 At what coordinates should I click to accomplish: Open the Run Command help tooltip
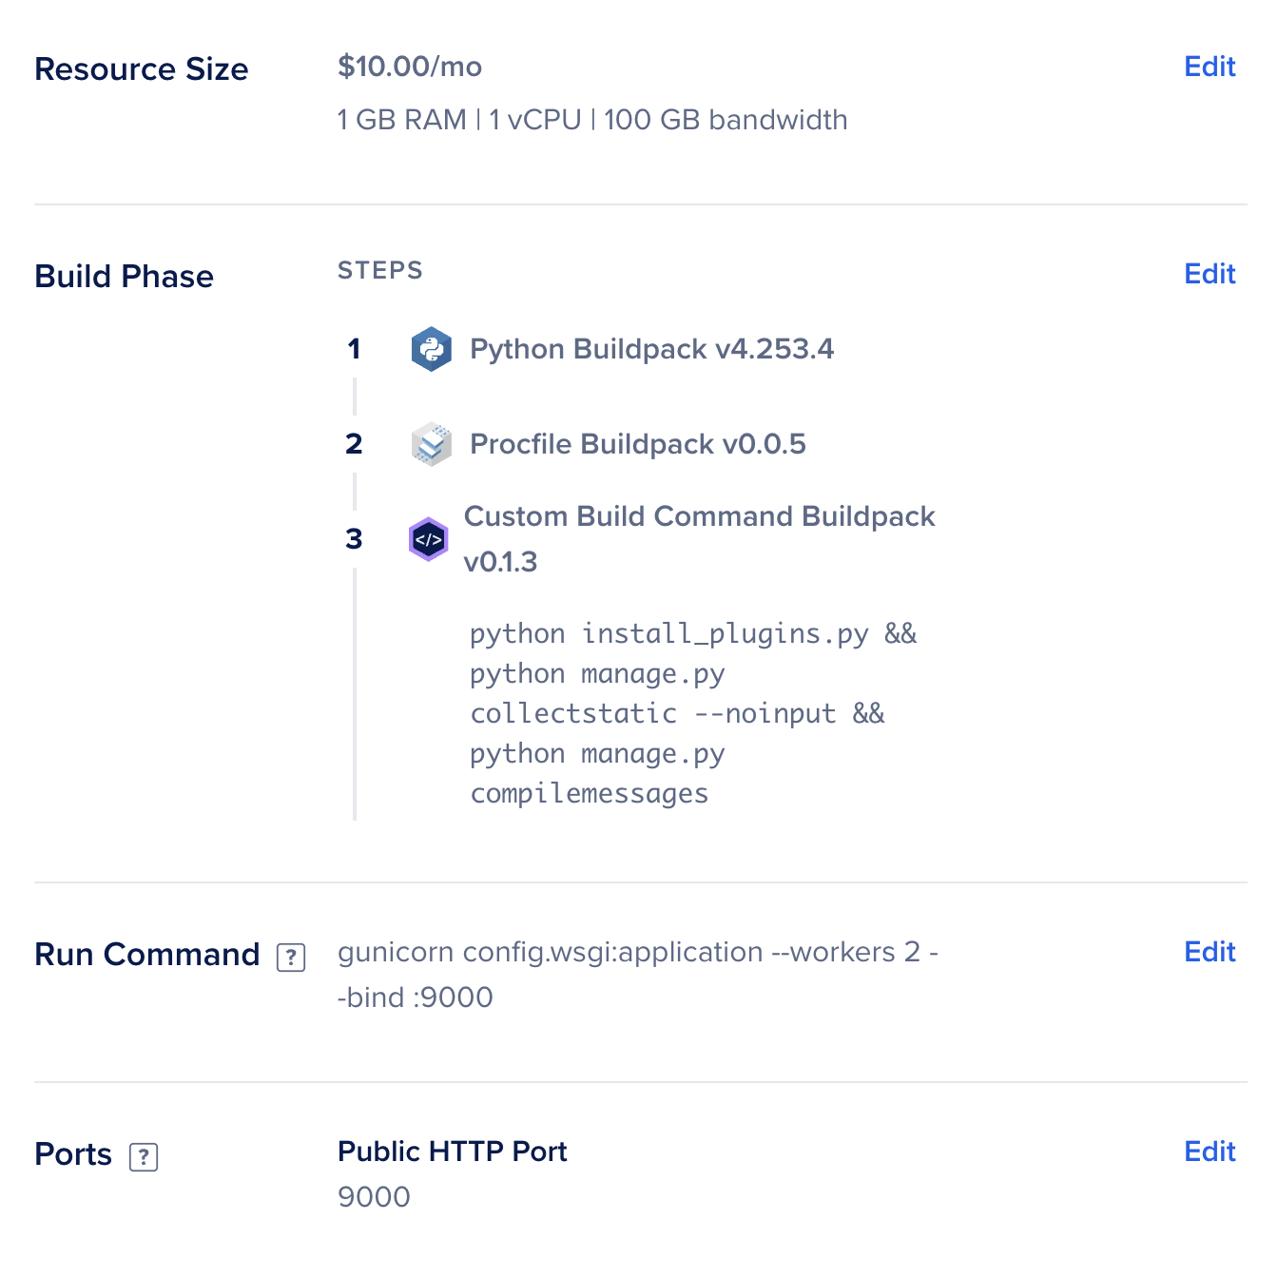[x=291, y=957]
